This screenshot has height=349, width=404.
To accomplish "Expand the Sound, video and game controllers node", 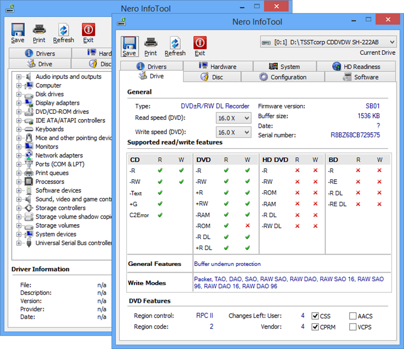I will click(18, 199).
